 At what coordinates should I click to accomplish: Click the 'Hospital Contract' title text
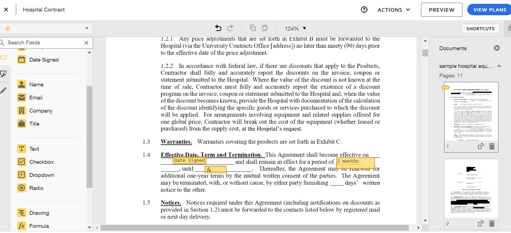tap(44, 10)
